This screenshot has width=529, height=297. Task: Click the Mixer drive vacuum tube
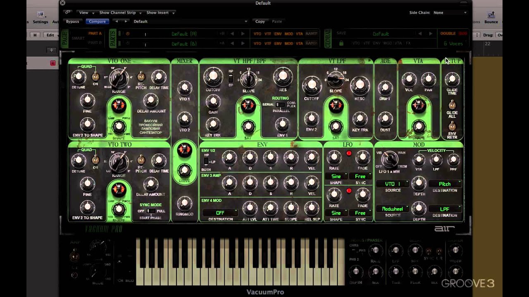184,150
